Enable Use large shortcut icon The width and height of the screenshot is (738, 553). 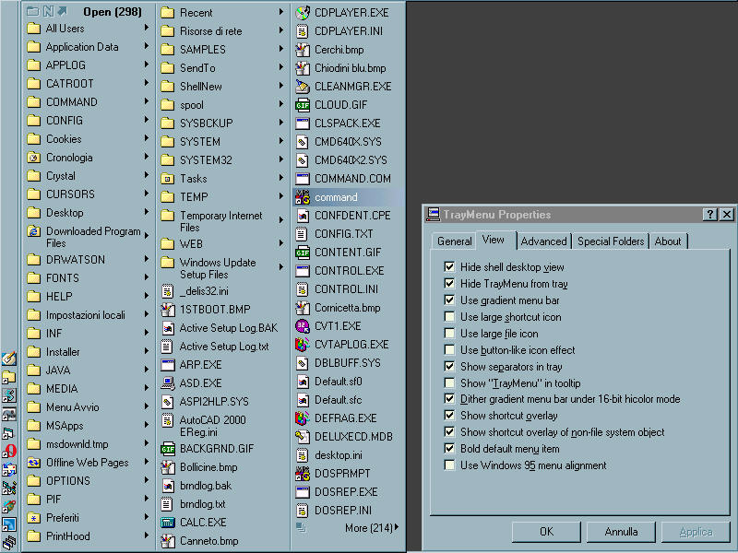449,317
